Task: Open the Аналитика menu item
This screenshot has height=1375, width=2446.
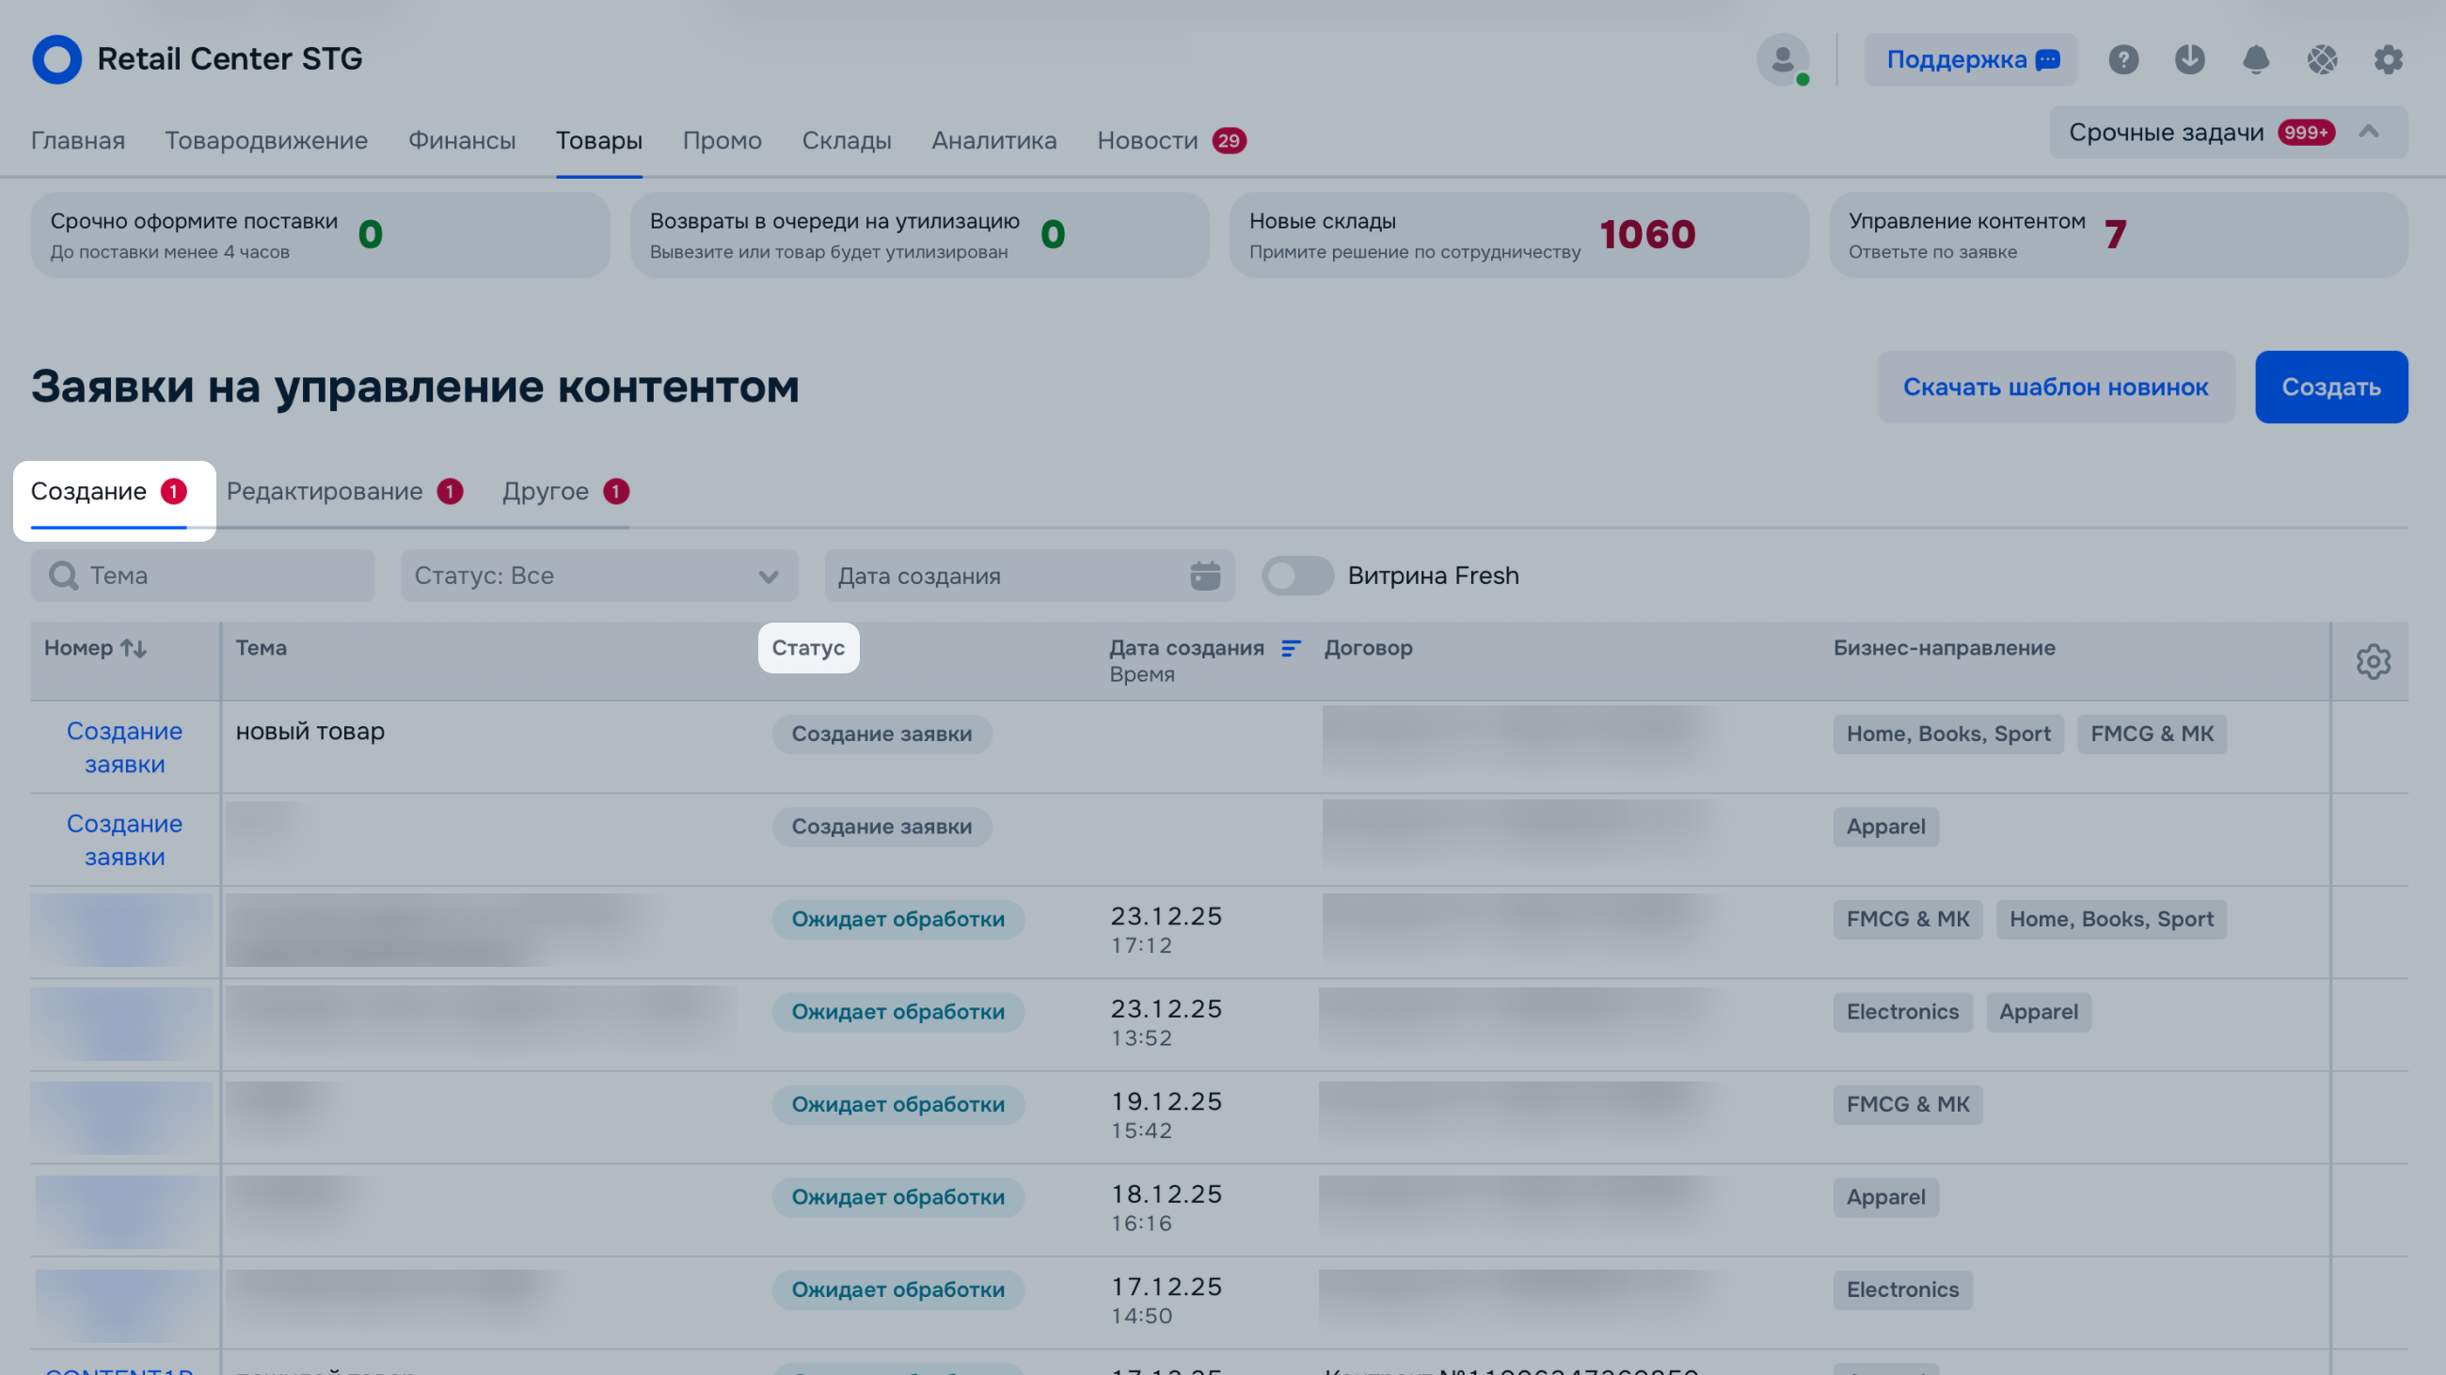Action: pyautogui.click(x=993, y=140)
